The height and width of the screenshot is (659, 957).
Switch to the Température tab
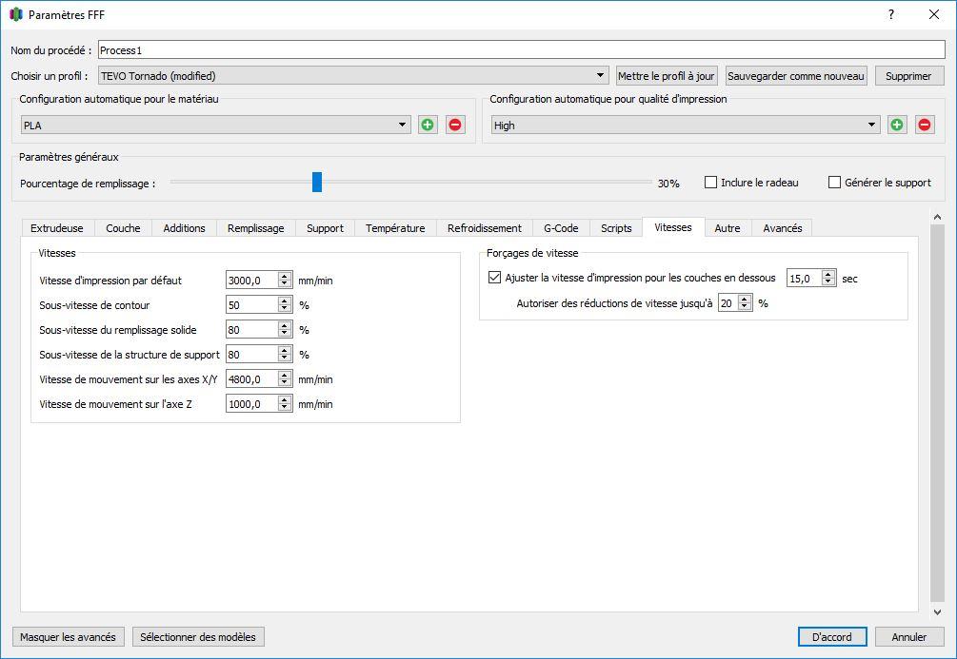coord(395,228)
